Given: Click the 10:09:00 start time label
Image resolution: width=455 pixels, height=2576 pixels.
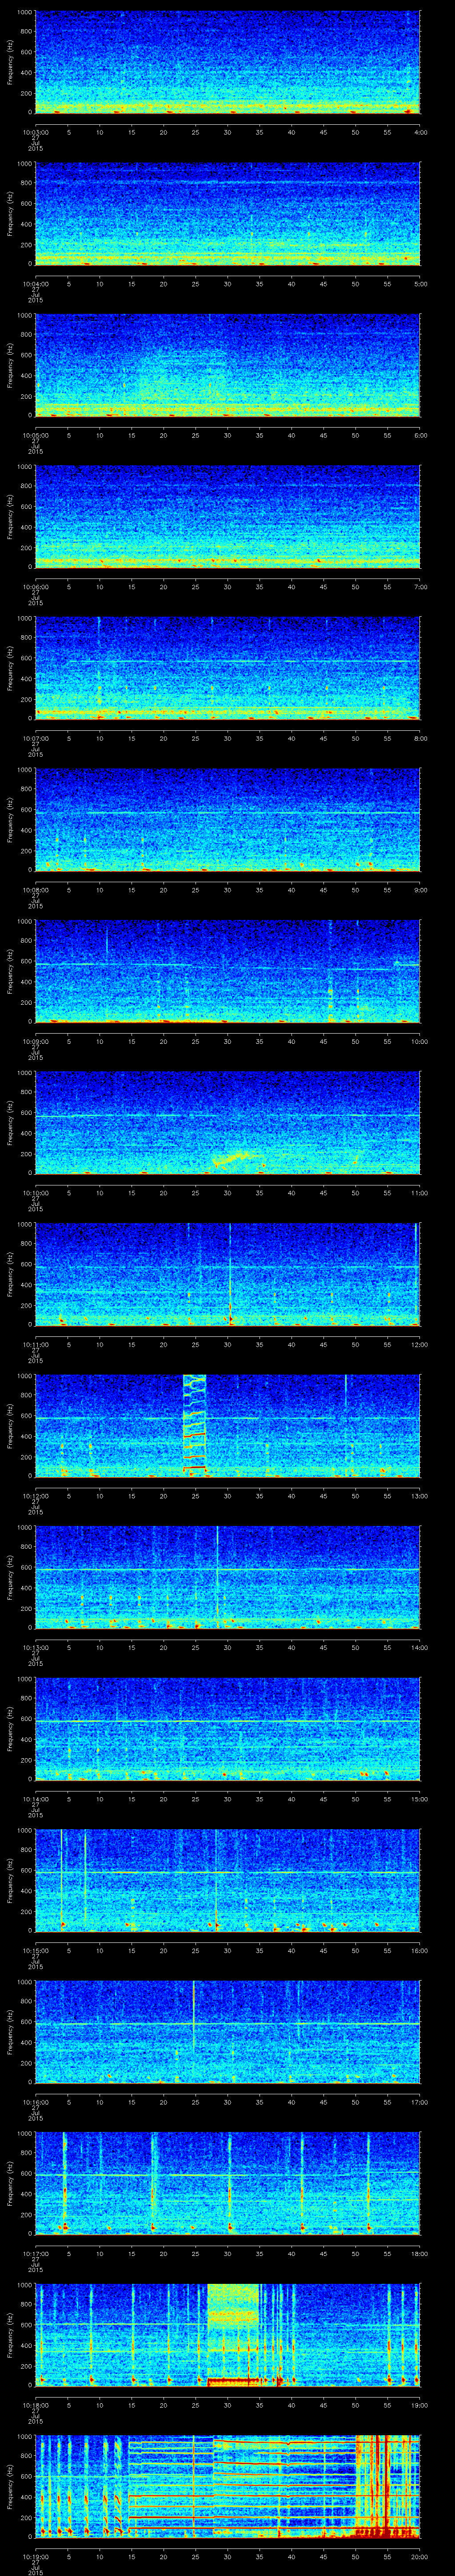Looking at the screenshot, I should (x=35, y=1041).
